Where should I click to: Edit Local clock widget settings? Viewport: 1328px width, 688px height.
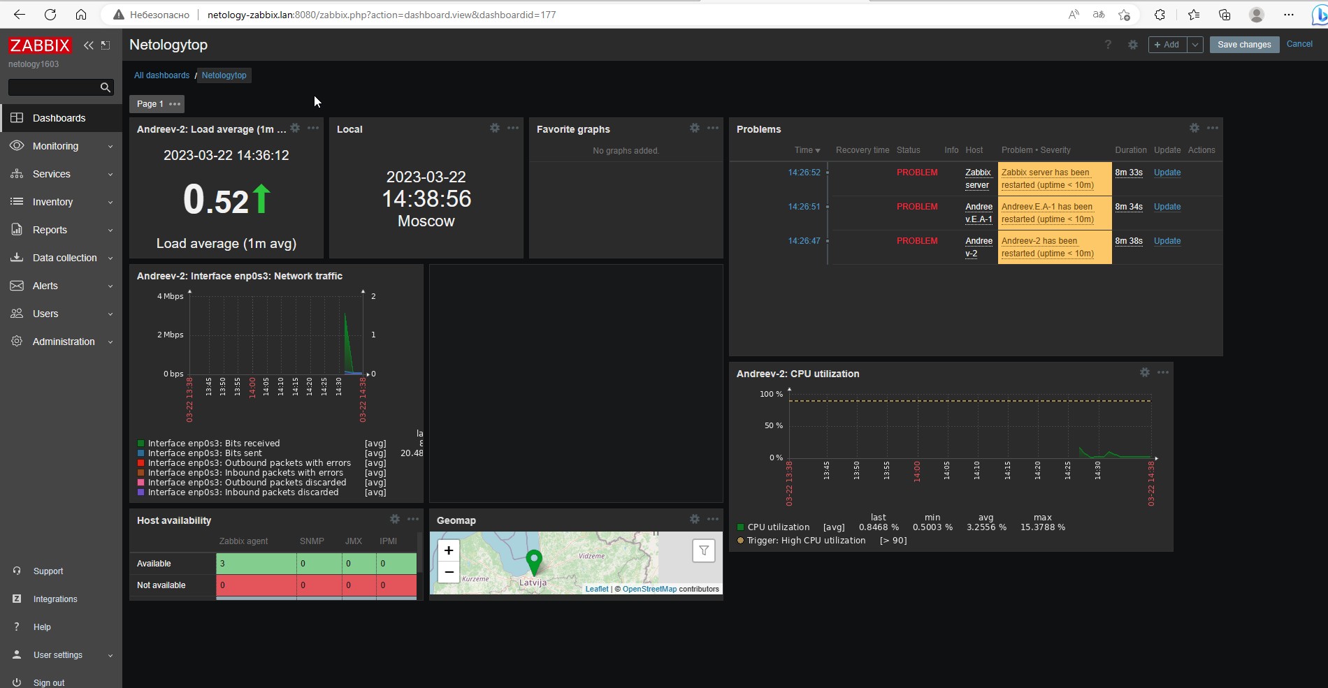coord(495,128)
